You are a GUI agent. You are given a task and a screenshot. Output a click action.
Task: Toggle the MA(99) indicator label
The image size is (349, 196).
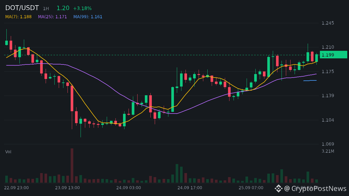[88, 17]
